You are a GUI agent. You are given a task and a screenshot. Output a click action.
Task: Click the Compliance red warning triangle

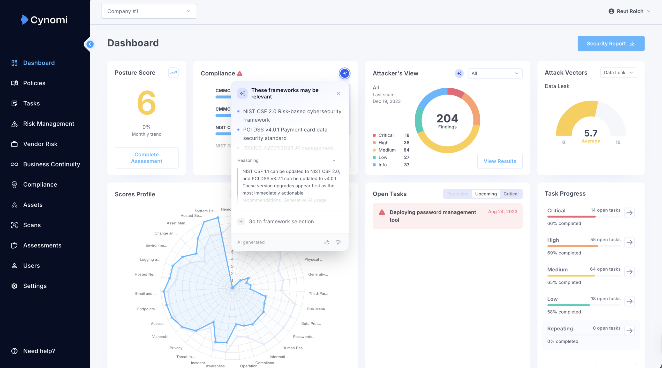tap(240, 73)
